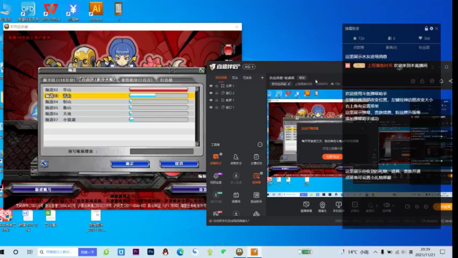
Task: Open the 双倍积分 tab in channel dialog
Action: point(137,80)
